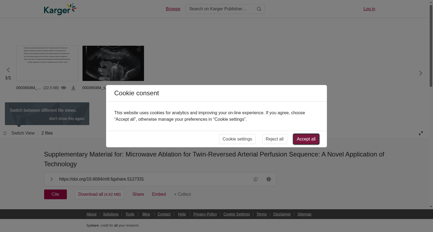Click the scrollbar down arrow
433x232 pixels.
pyautogui.click(x=431, y=207)
